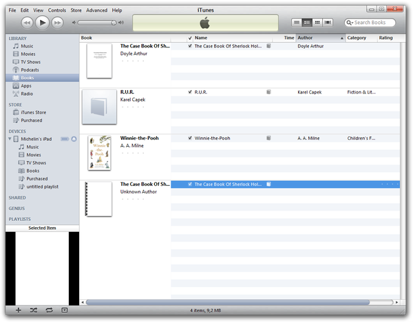Click the Play button
The width and height of the screenshot is (413, 322).
42,23
